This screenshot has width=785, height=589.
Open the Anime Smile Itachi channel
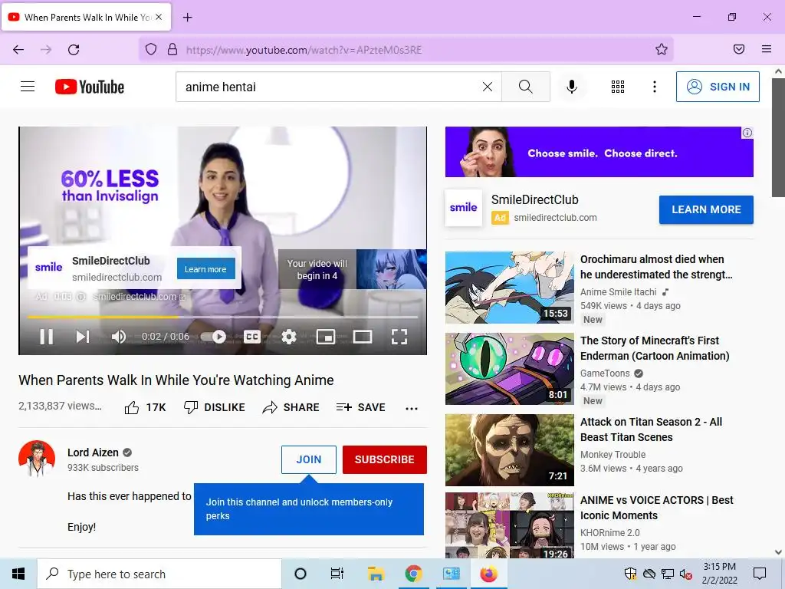point(619,292)
